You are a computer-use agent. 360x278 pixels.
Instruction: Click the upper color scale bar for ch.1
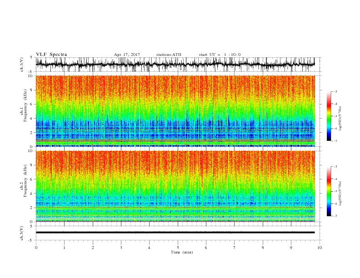329,116
